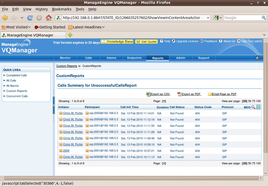Click the Google search input field

click(242, 18)
